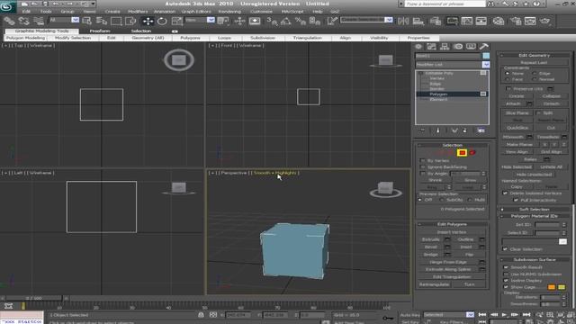The width and height of the screenshot is (576, 324).
Task: Click the Rectangular Selection Region icon
Action: point(116,21)
